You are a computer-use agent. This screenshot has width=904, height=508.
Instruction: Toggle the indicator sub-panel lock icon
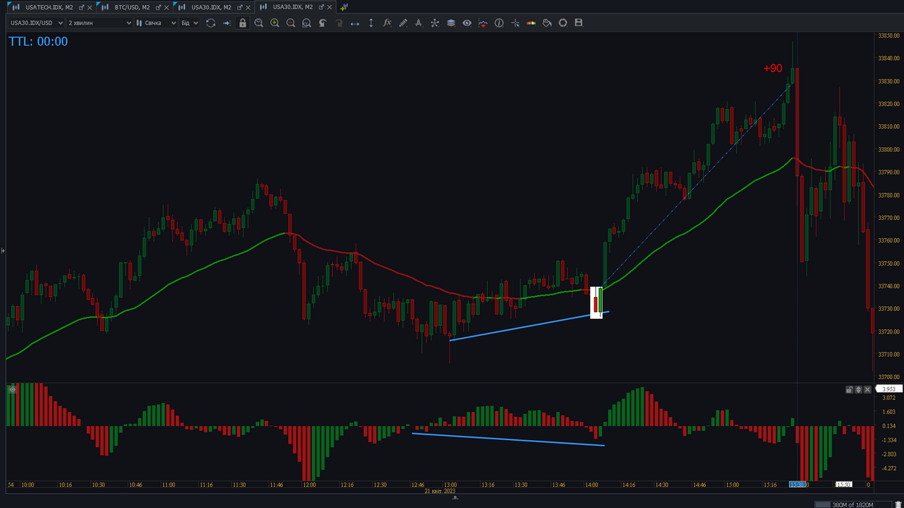849,390
